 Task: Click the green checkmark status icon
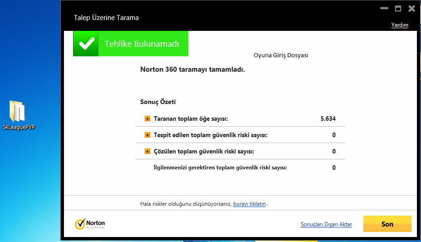pyautogui.click(x=86, y=44)
